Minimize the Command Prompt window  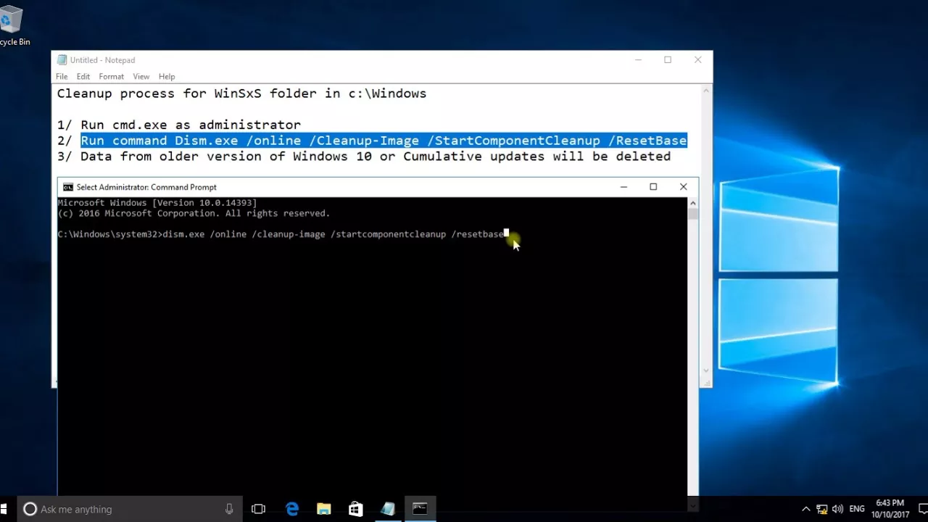623,187
